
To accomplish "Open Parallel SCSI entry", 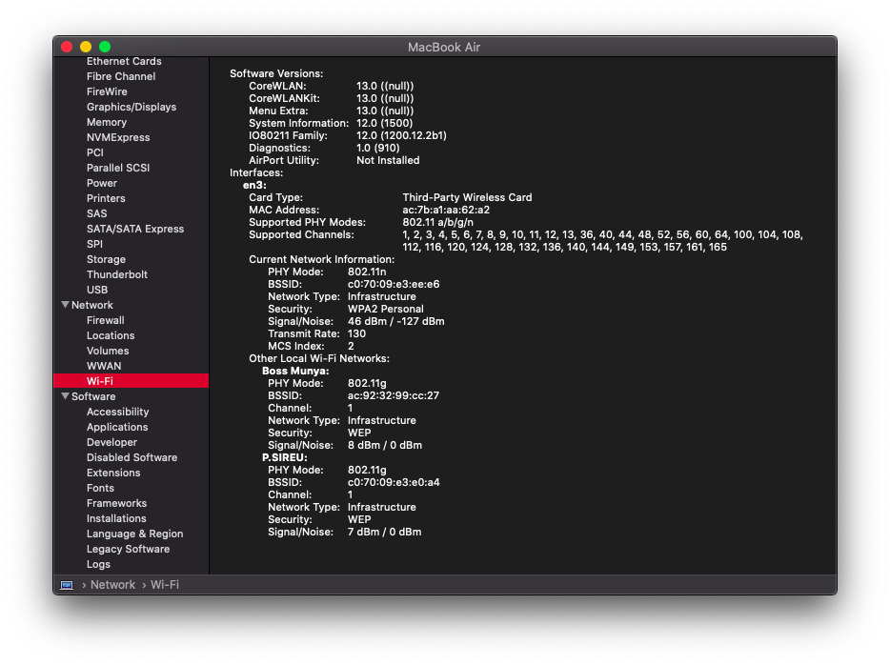I will (118, 168).
